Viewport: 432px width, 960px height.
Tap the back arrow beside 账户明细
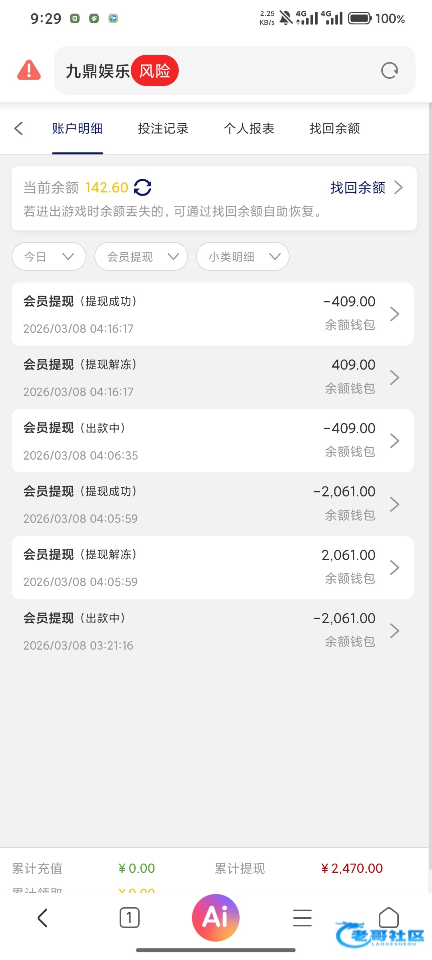coord(19,128)
